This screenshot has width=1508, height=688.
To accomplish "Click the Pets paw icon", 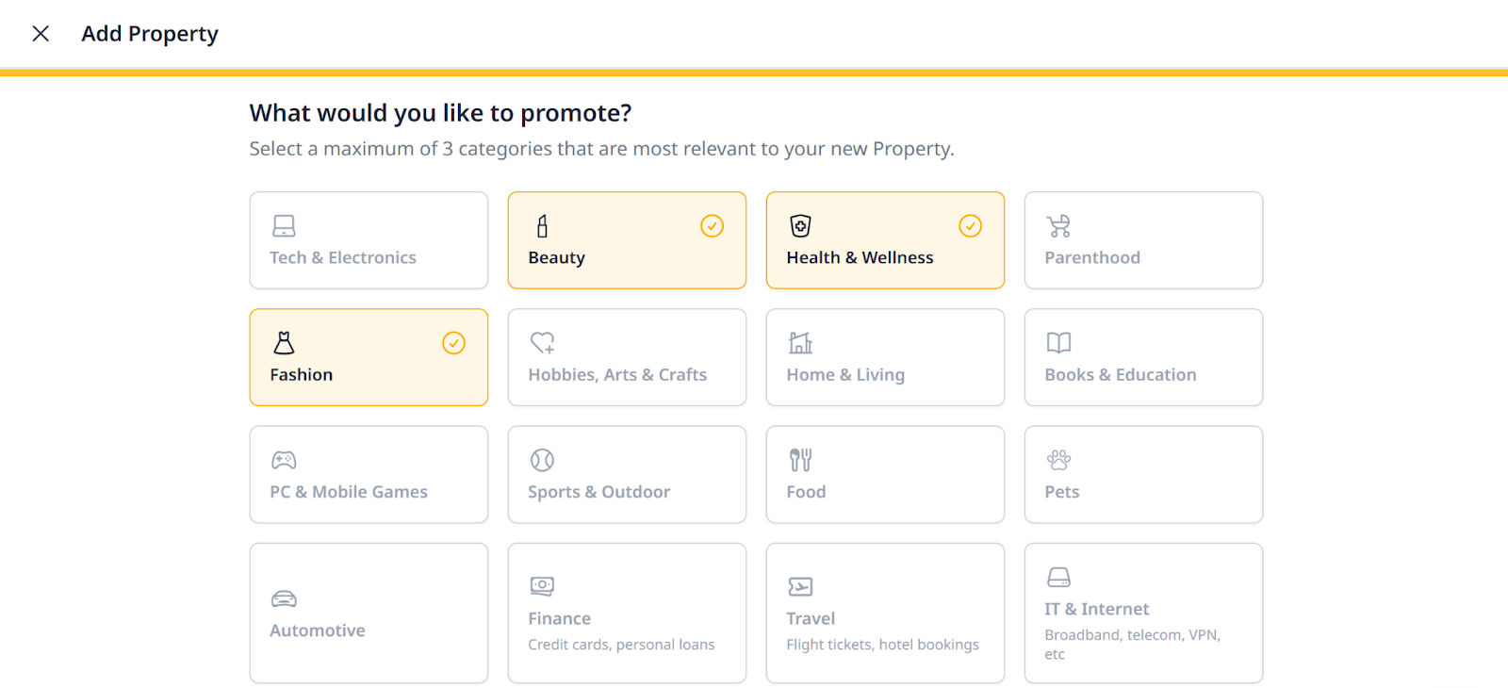I will [1058, 460].
